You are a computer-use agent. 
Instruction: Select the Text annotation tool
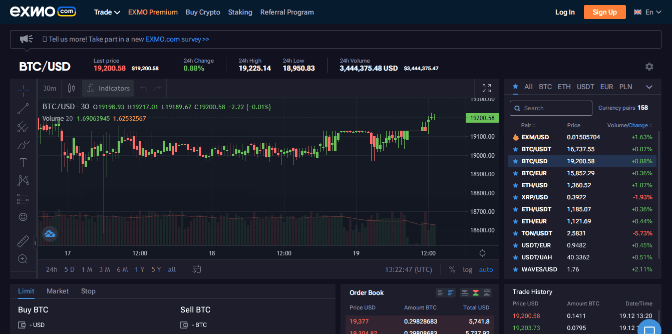[x=23, y=162]
